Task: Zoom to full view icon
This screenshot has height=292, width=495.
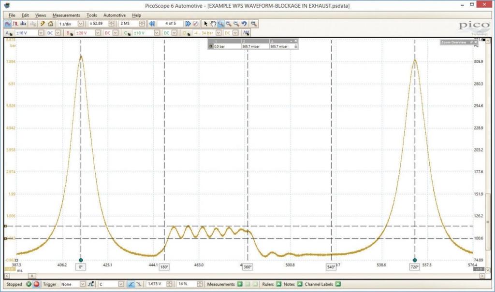Action: coord(253,24)
